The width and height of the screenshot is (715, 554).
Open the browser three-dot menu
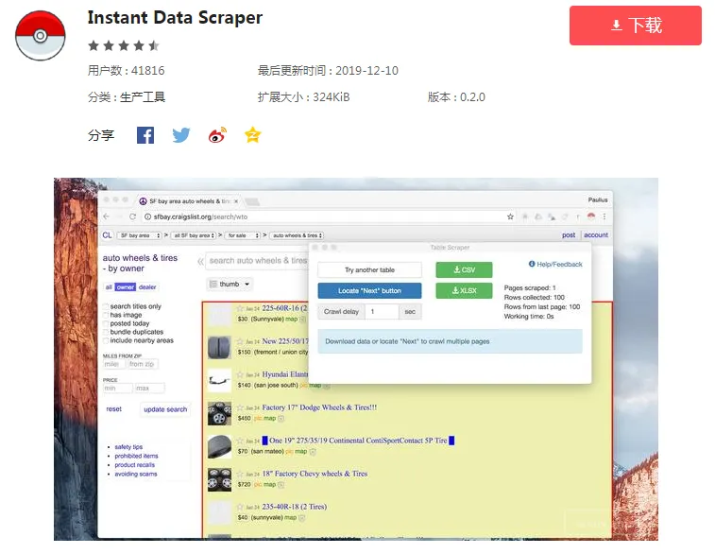click(604, 216)
